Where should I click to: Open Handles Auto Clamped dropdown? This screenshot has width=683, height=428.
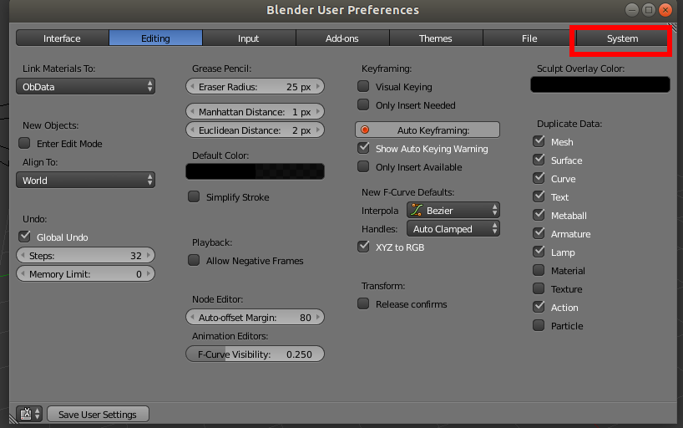[453, 228]
